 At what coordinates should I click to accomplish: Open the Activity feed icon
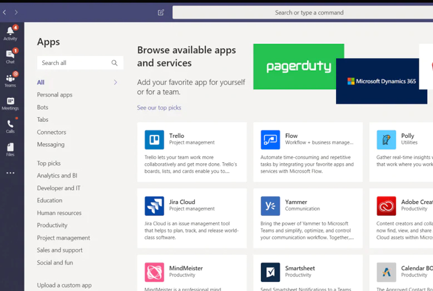coord(10,33)
